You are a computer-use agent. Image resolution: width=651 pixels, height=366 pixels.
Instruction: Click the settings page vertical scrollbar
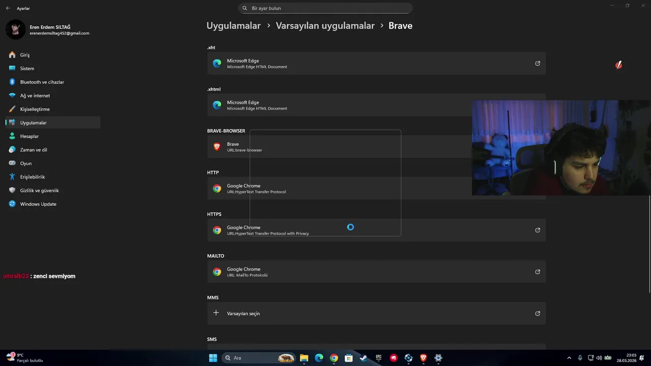(x=649, y=244)
